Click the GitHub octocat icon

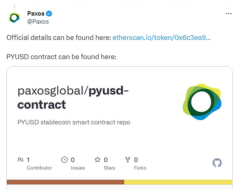[x=217, y=163]
